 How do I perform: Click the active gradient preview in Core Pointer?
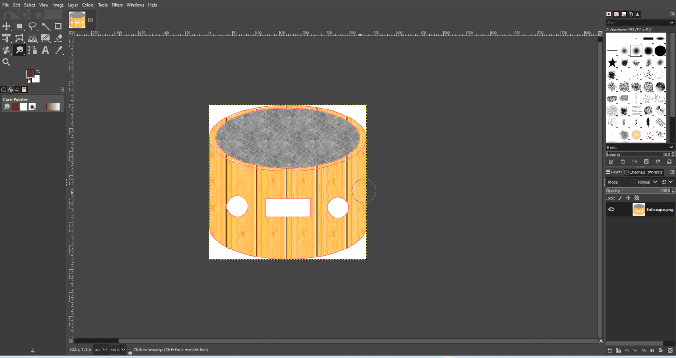pos(53,107)
